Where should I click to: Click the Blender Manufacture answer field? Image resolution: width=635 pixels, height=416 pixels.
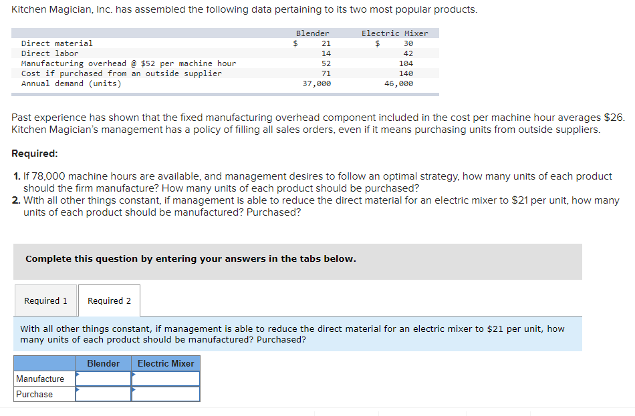103,379
